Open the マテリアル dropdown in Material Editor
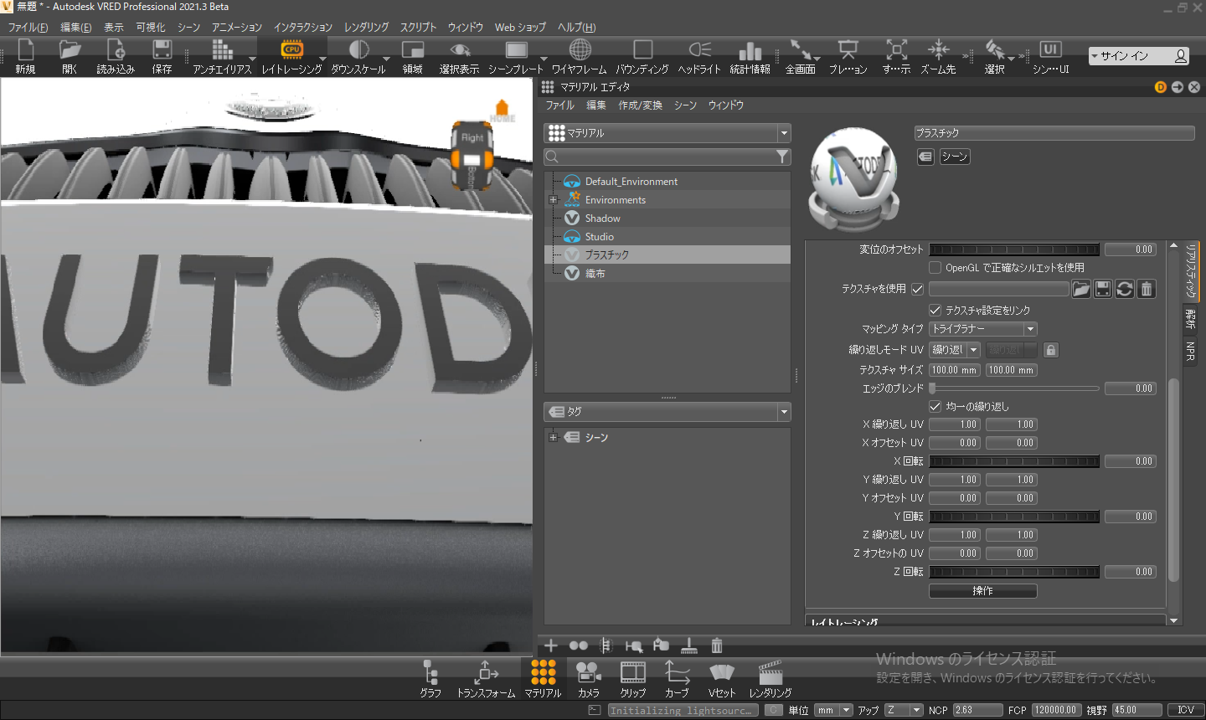The height and width of the screenshot is (720, 1206). coord(667,133)
